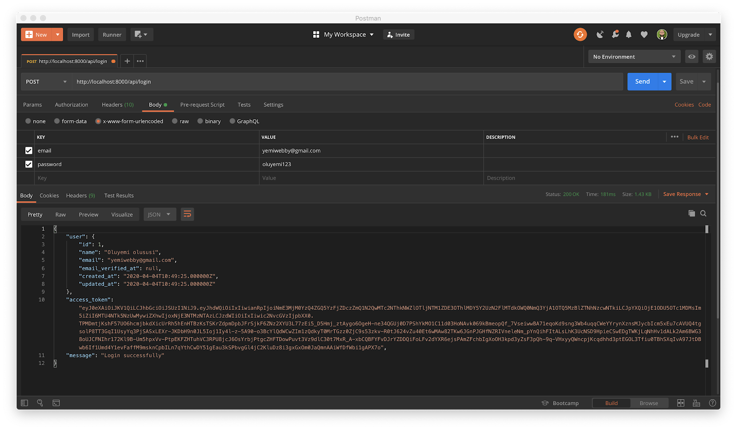Open keyboard shortcuts icon in status bar
The width and height of the screenshot is (737, 430).
[x=696, y=403]
